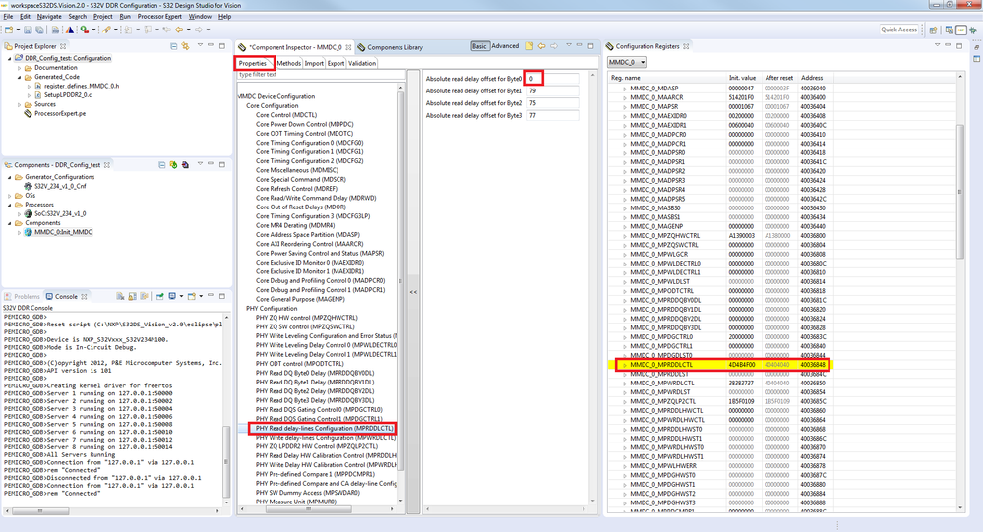Screen dimensions: 983x532
Task: Select ProcessorExpert.pe file in Project Explorer
Action: (x=60, y=113)
